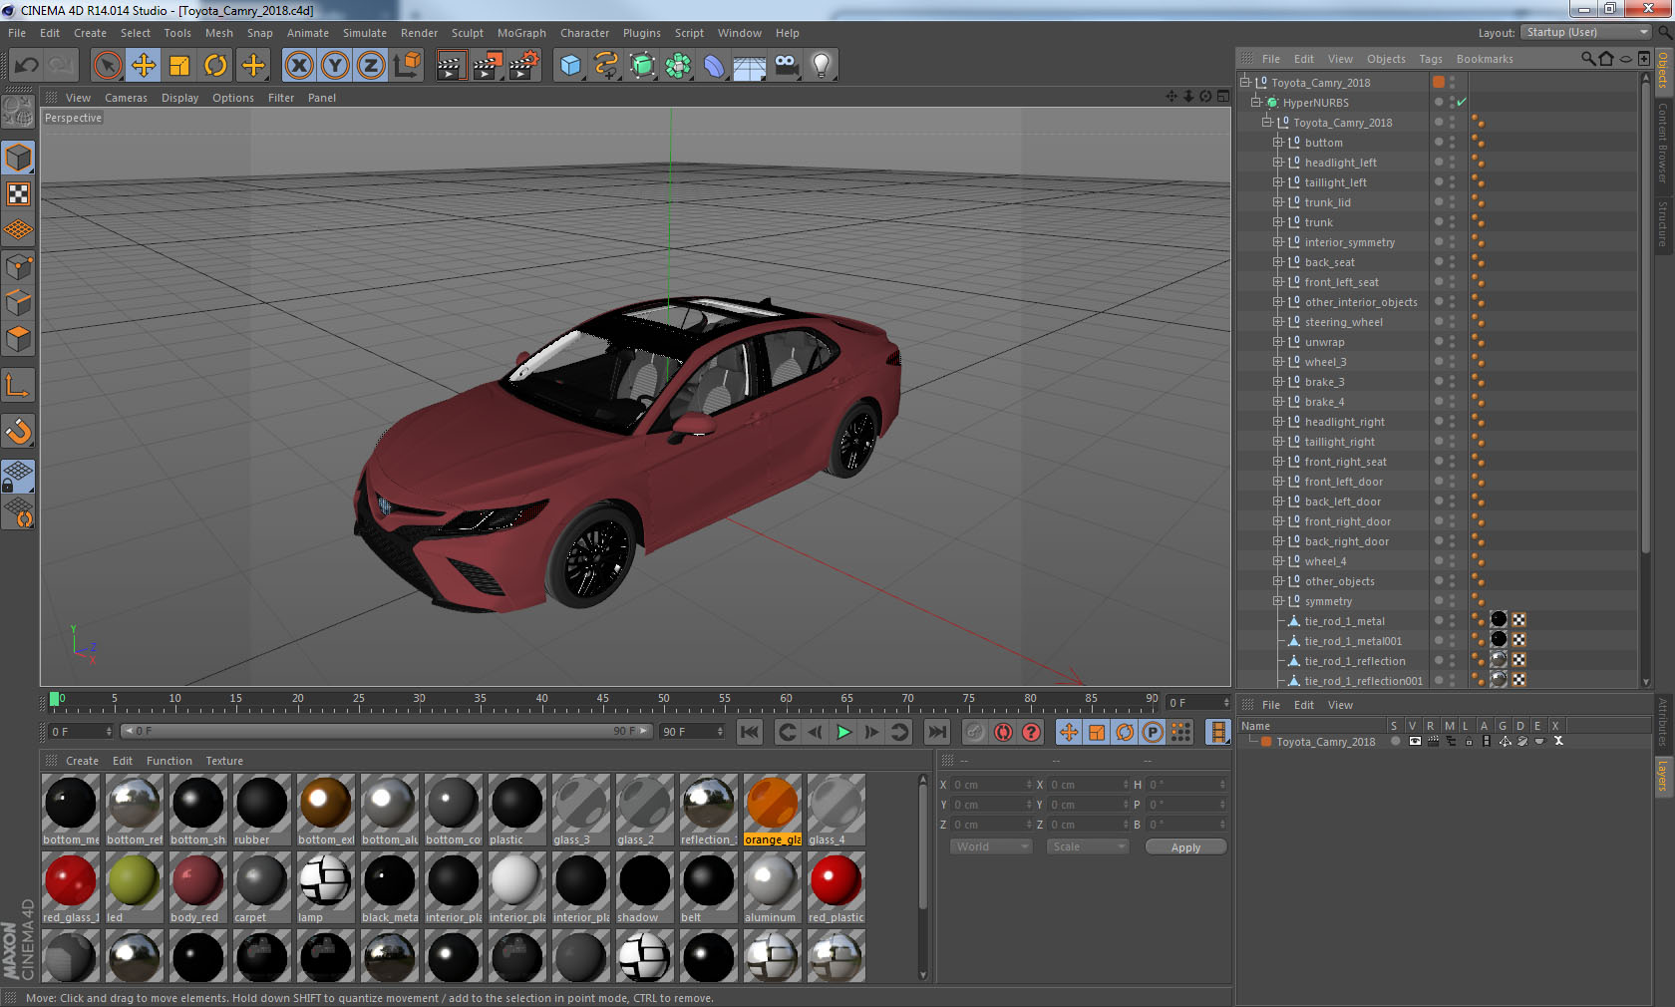
Task: Expand the symmetry object
Action: tap(1277, 600)
